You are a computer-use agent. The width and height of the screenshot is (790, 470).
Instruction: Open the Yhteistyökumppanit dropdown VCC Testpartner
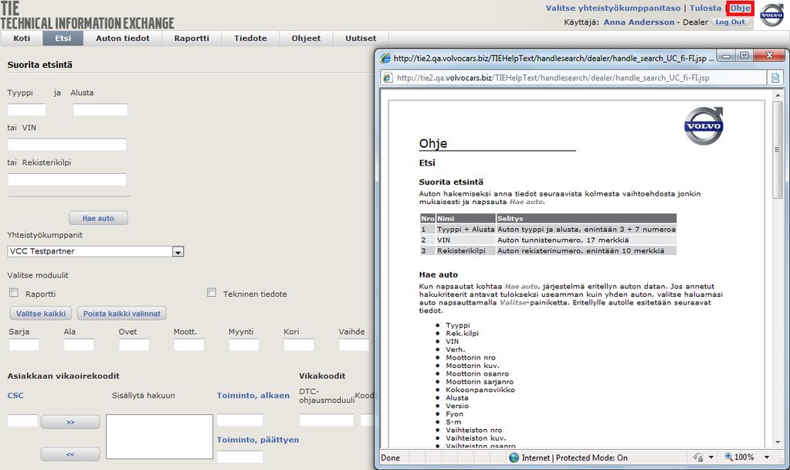pos(96,251)
